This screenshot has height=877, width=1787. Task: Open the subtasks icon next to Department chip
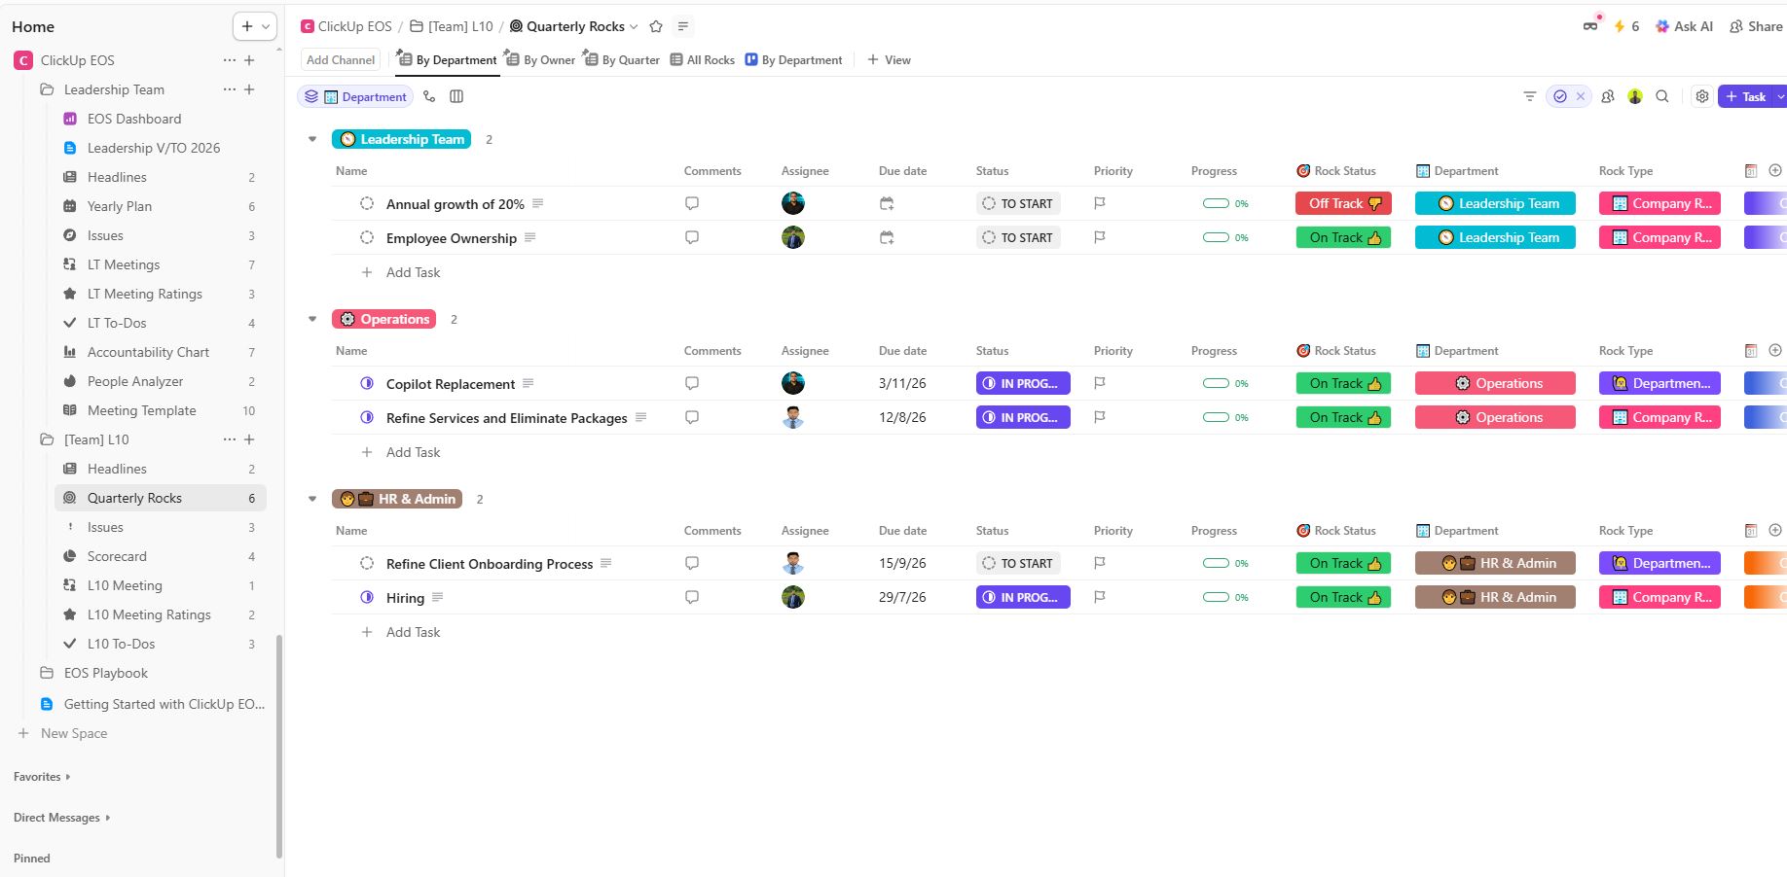[x=429, y=96]
